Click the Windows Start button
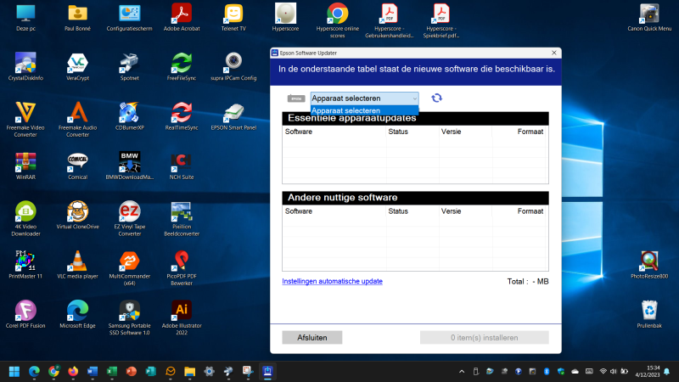 [x=14, y=371]
